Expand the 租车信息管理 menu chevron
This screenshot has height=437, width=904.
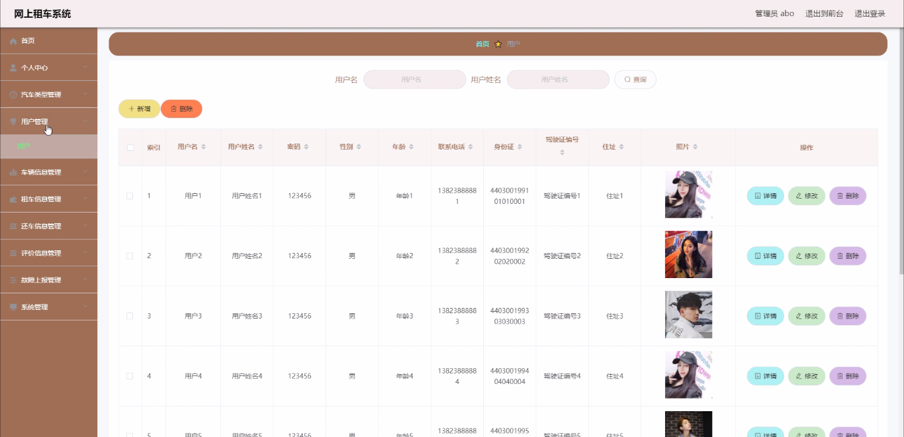[x=85, y=199]
